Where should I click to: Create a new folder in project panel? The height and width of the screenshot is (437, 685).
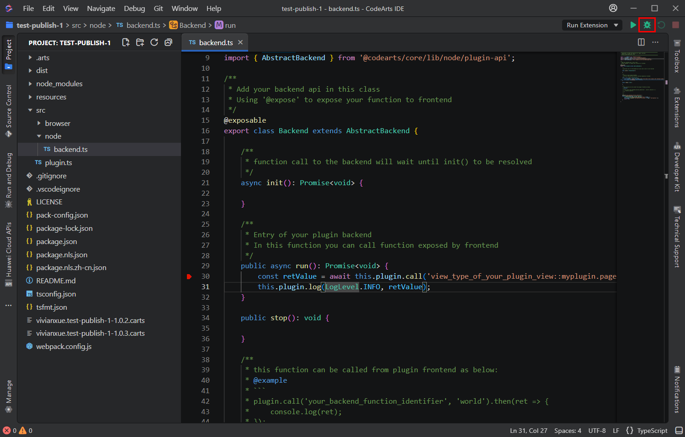click(140, 42)
